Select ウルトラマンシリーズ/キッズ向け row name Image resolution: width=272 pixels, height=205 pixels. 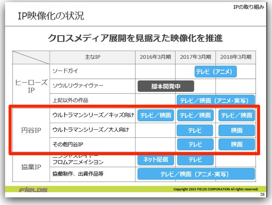pyautogui.click(x=93, y=115)
